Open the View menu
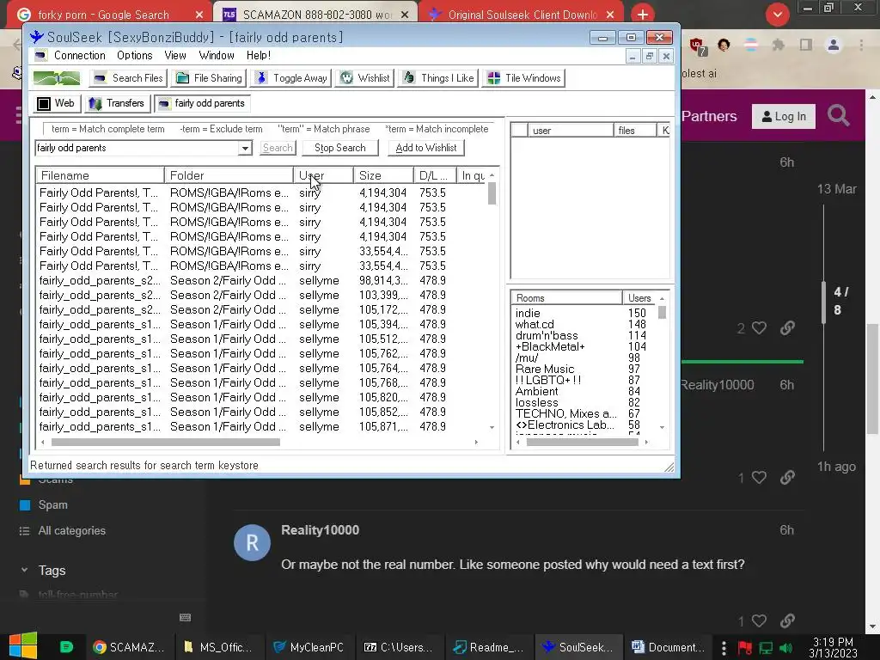 pos(175,56)
